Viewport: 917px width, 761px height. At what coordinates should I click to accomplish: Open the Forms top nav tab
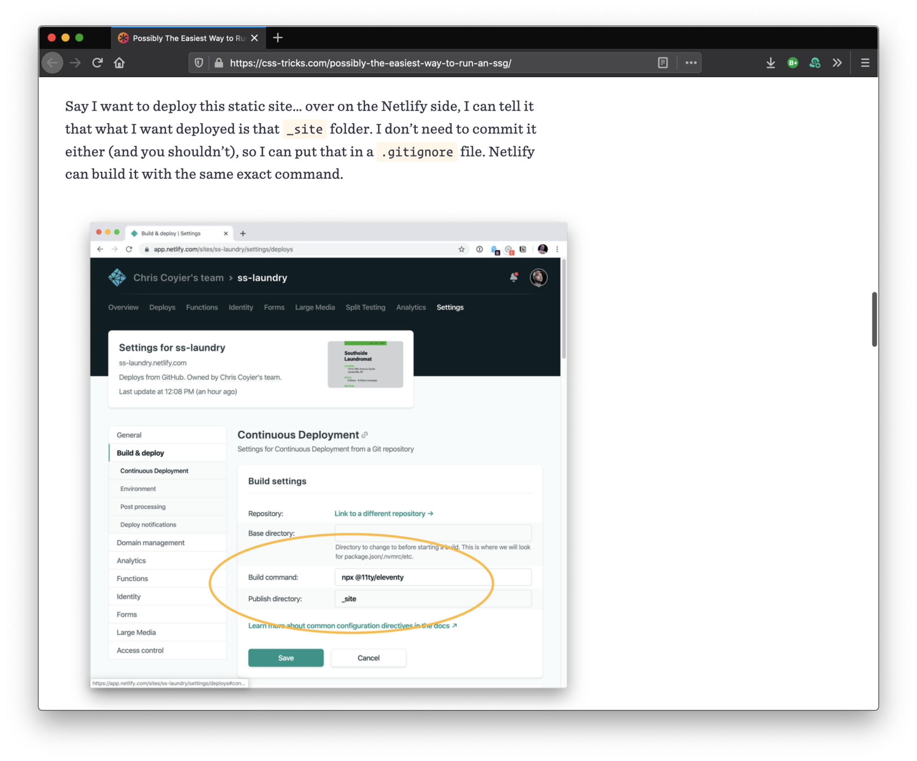(274, 307)
